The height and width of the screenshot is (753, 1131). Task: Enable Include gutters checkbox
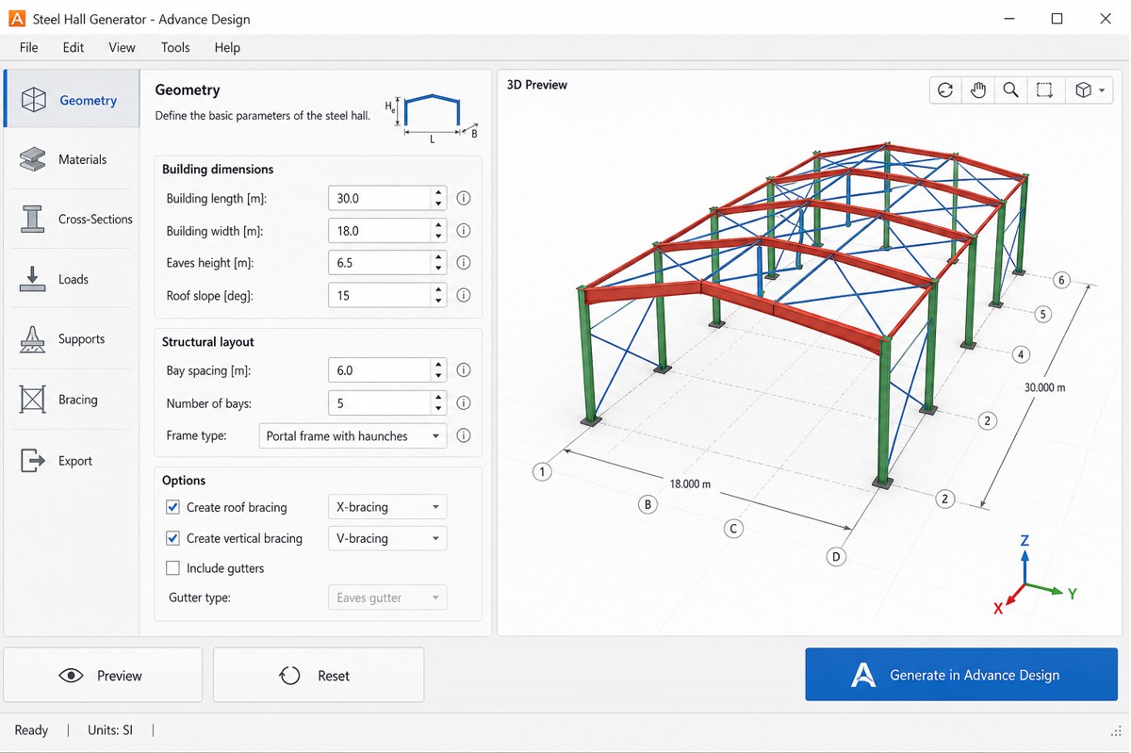point(172,568)
